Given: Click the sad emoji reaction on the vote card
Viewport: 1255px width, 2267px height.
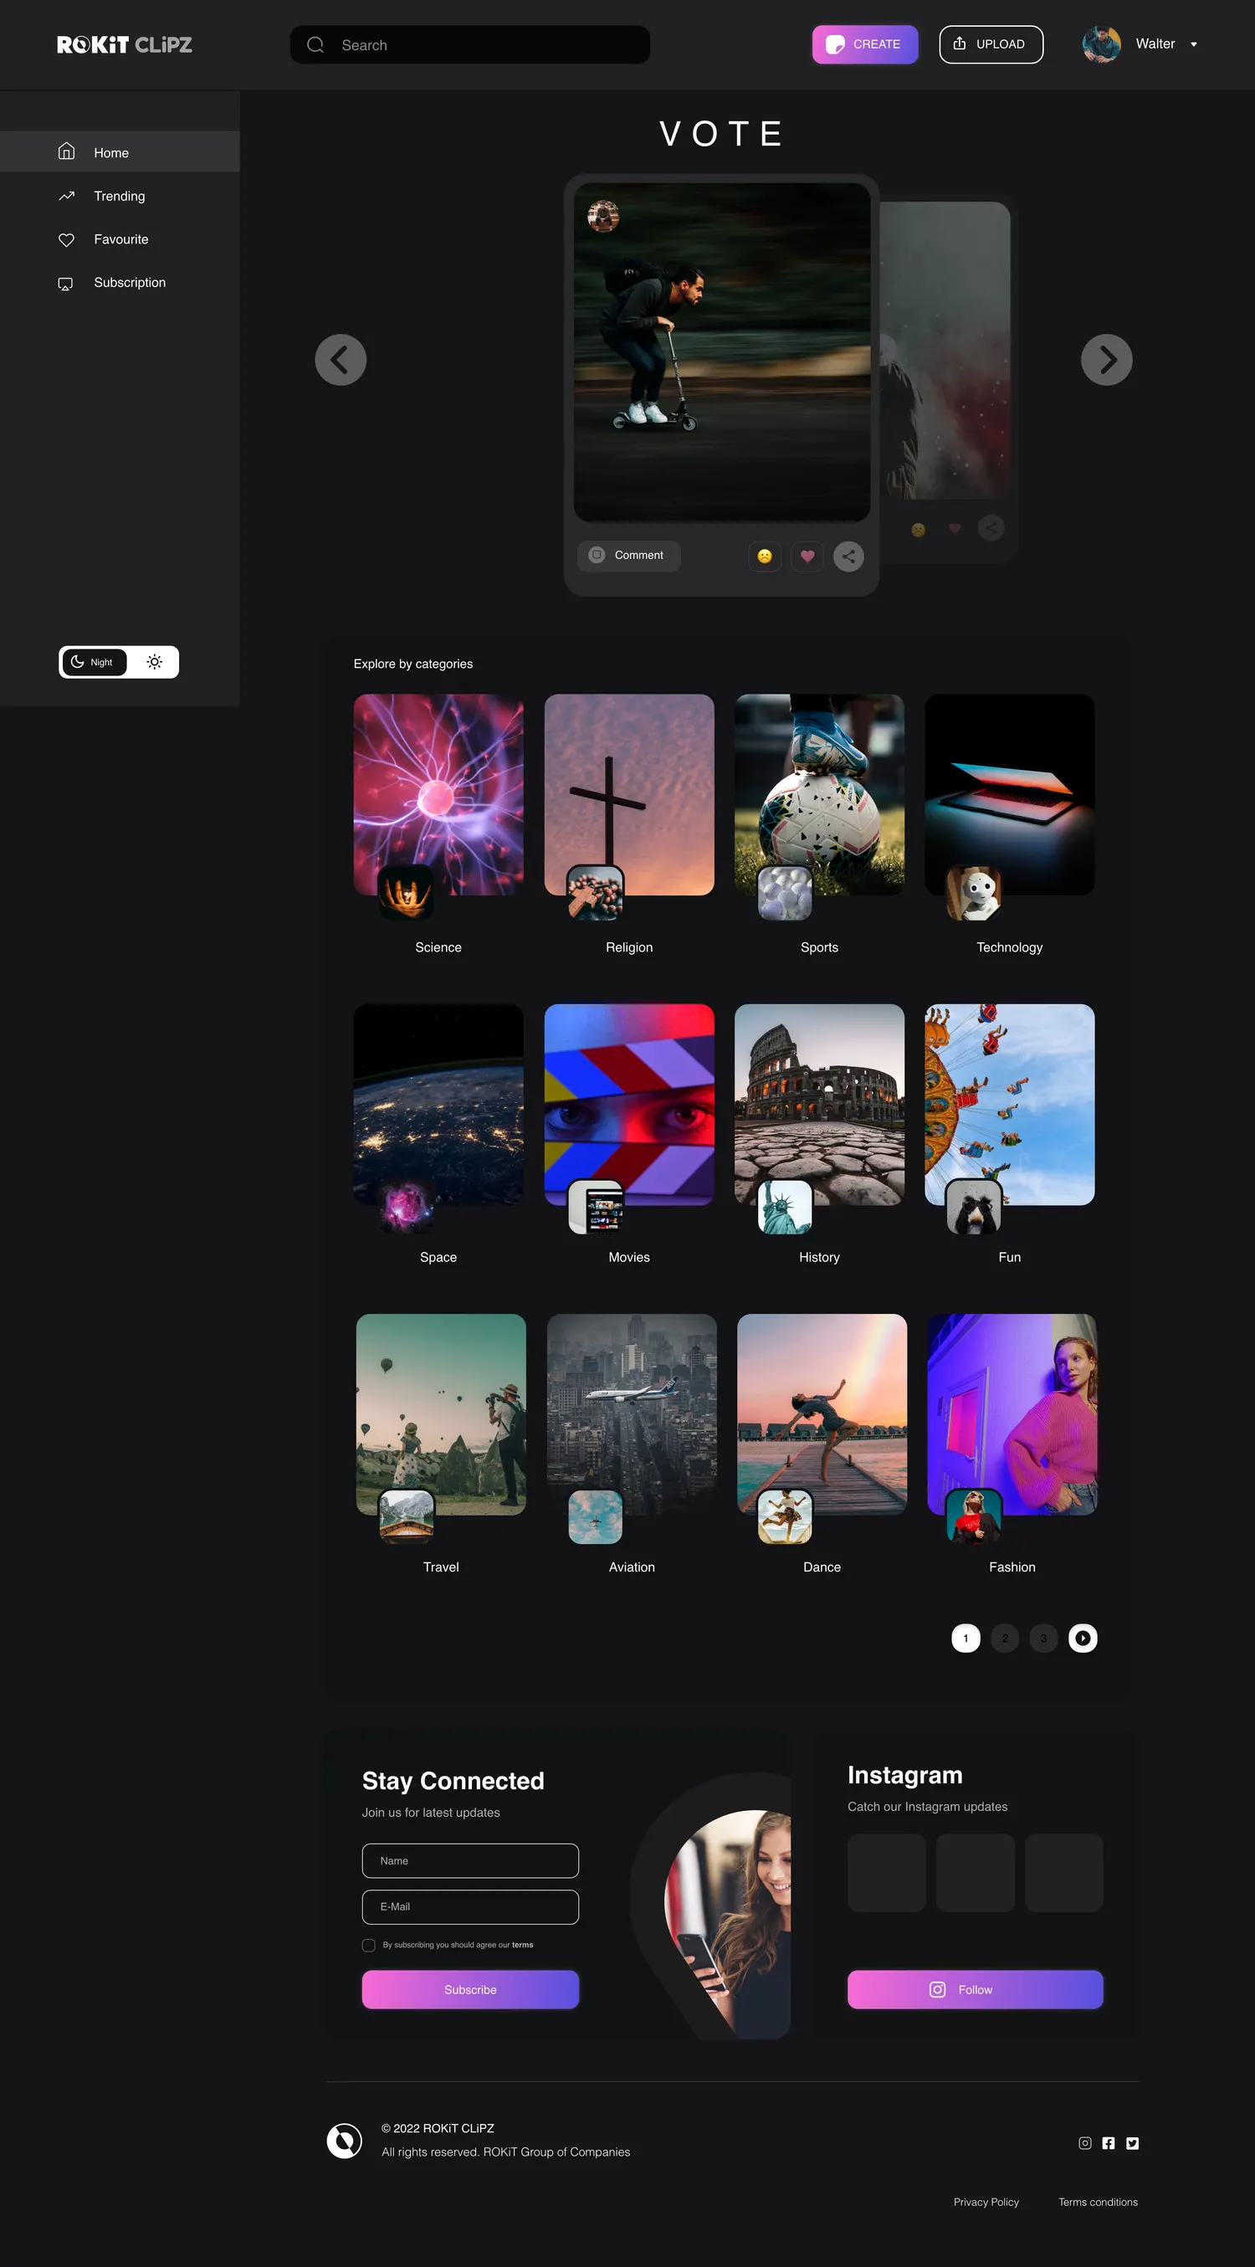Looking at the screenshot, I should point(765,556).
